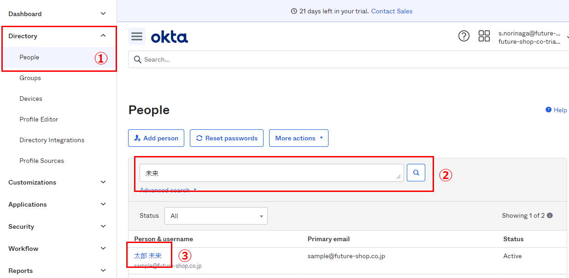This screenshot has height=278, width=569.
Task: Click the Okta logo
Action: point(170,36)
